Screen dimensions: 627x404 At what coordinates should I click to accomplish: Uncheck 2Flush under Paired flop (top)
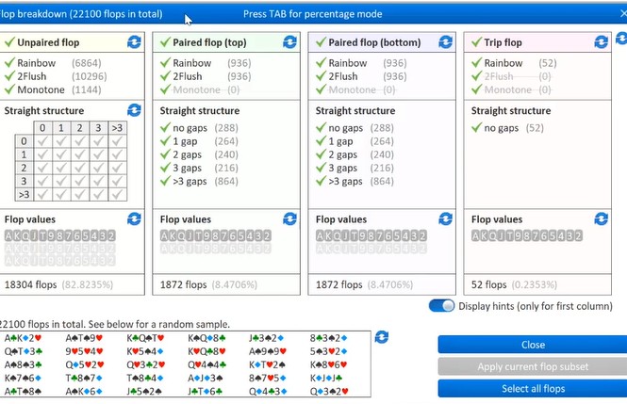coord(165,76)
